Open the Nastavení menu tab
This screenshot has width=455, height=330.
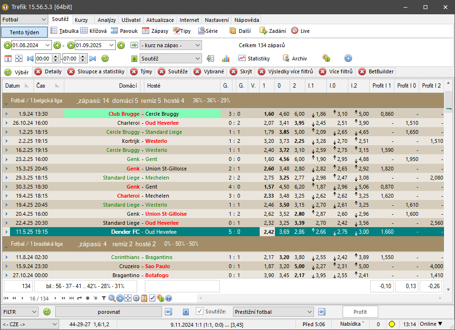click(x=217, y=20)
